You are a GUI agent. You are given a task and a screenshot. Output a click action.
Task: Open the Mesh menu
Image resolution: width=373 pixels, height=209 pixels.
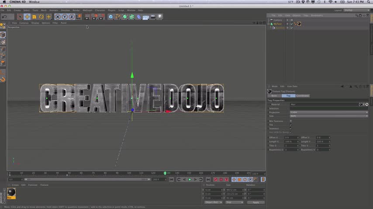point(44,10)
